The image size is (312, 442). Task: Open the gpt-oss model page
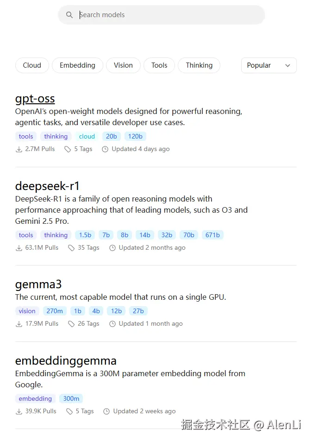35,99
